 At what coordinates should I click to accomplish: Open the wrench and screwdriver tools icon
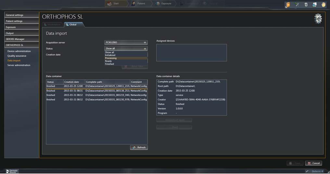point(297,5)
